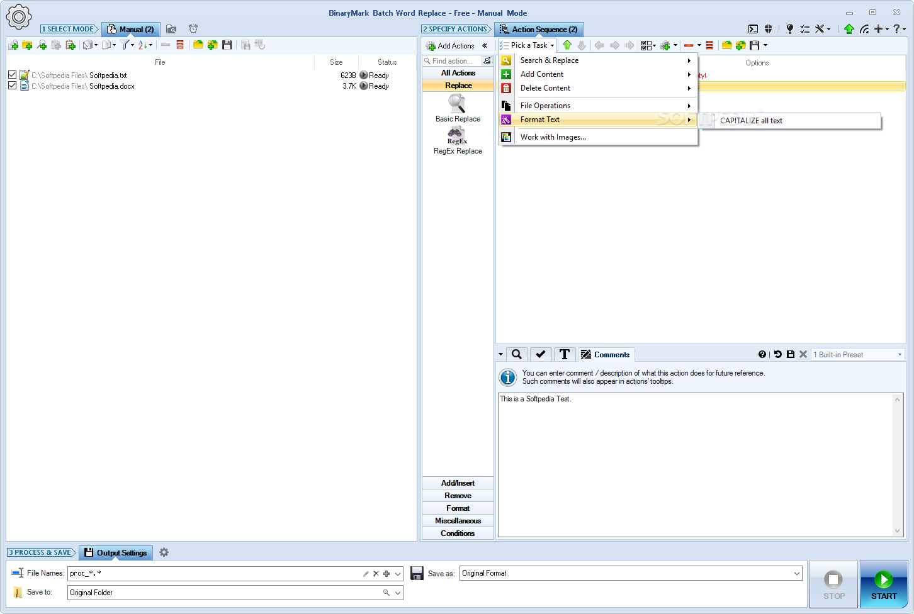Click the Basic Replace magnifier icon
This screenshot has height=614, width=914.
(457, 103)
